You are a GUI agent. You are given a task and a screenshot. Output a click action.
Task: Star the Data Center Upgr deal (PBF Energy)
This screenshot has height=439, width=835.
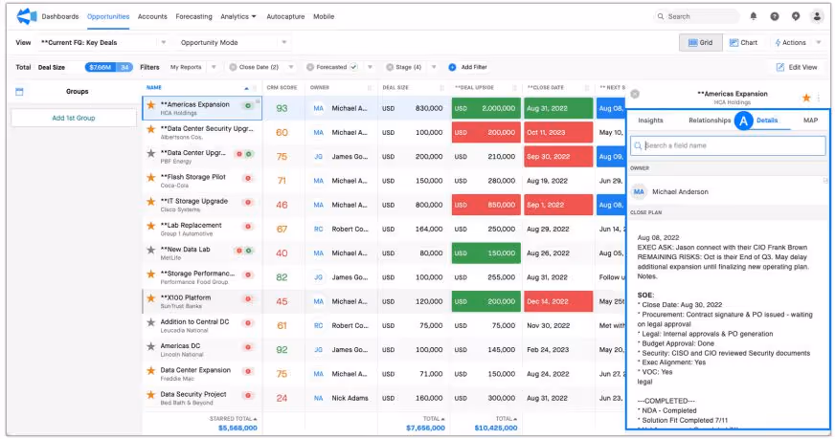[x=151, y=153]
